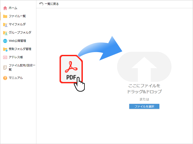Viewport: 193px width, 144px height.
Task: Open アドレス帳 menu entry
Action: tap(16, 57)
